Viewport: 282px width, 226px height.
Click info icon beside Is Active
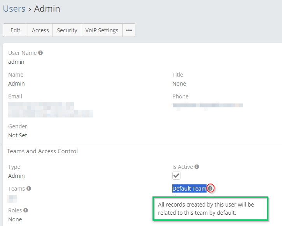(197, 166)
